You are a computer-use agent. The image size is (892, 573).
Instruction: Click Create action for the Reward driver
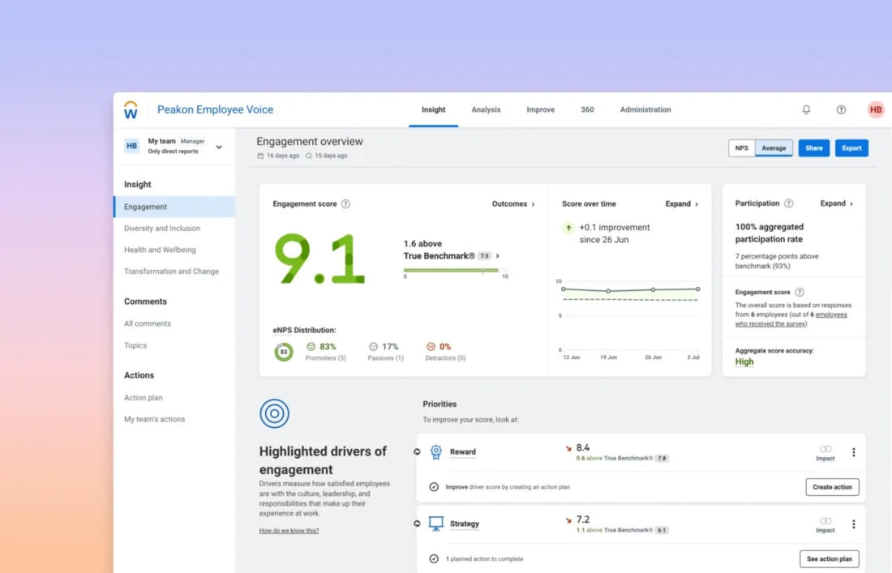click(x=832, y=486)
